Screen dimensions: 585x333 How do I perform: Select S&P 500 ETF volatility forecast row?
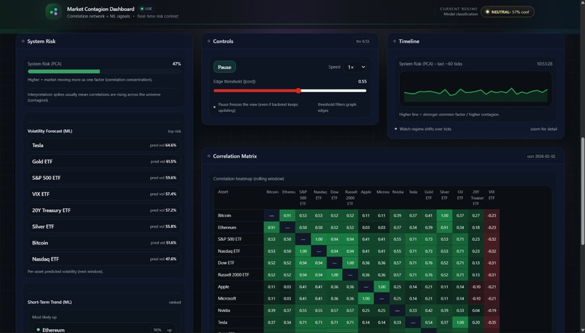pos(104,178)
